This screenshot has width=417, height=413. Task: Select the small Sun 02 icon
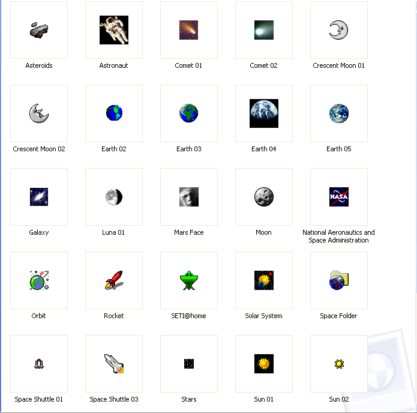point(339,364)
